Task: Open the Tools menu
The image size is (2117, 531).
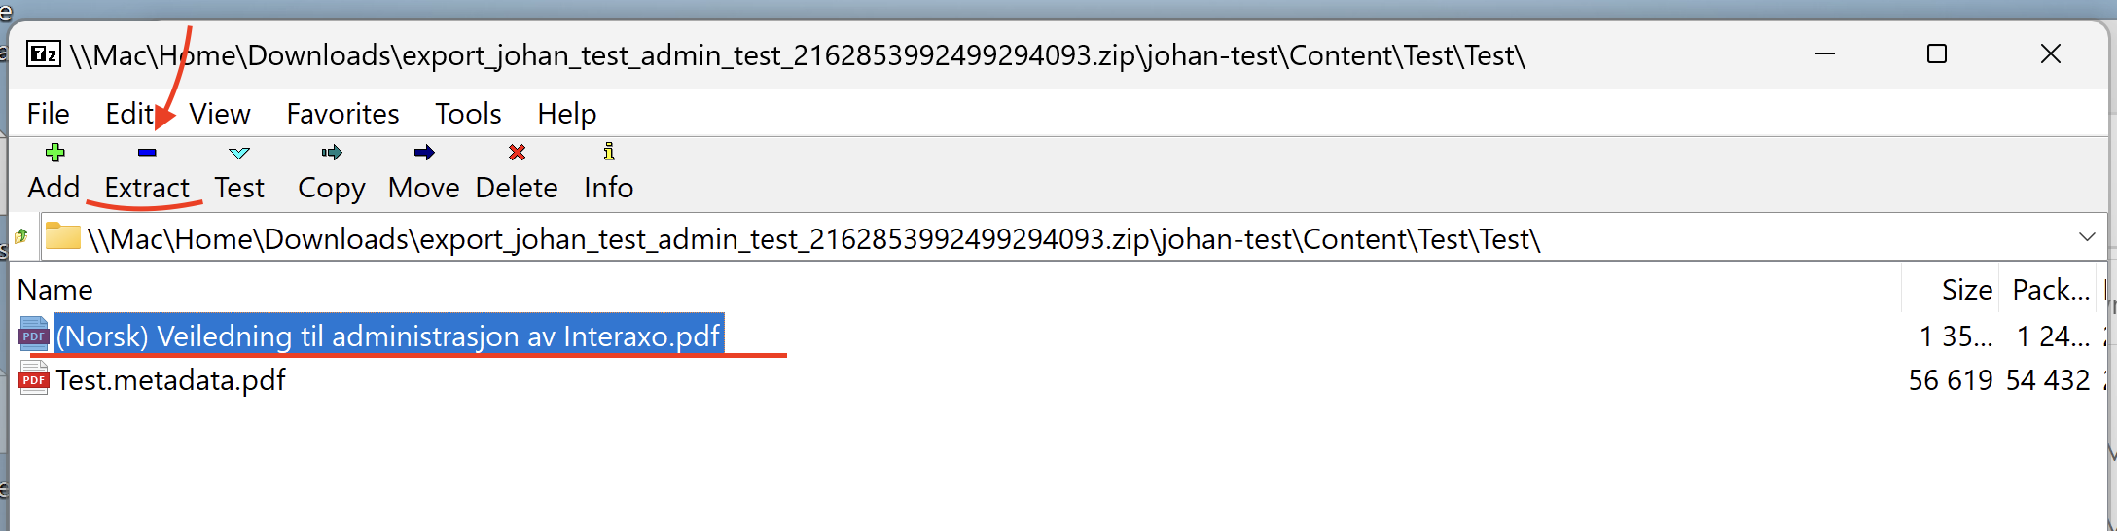Action: click(x=468, y=114)
